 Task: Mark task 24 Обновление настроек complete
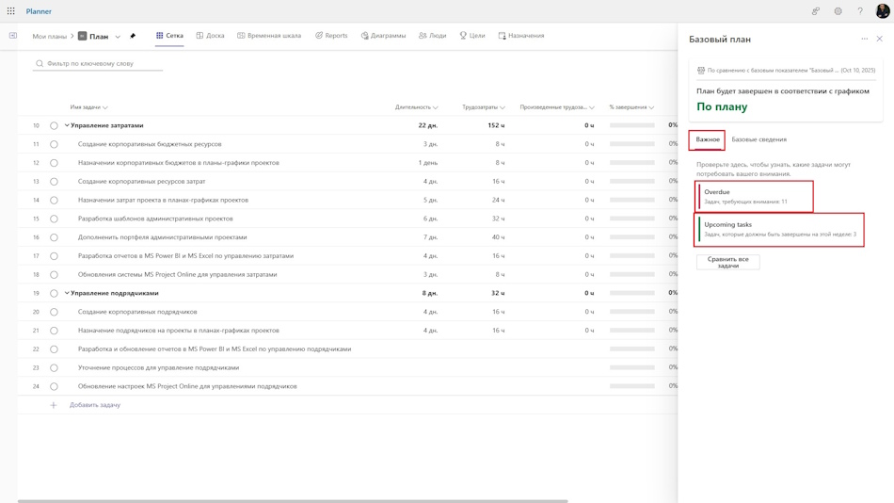pos(54,386)
